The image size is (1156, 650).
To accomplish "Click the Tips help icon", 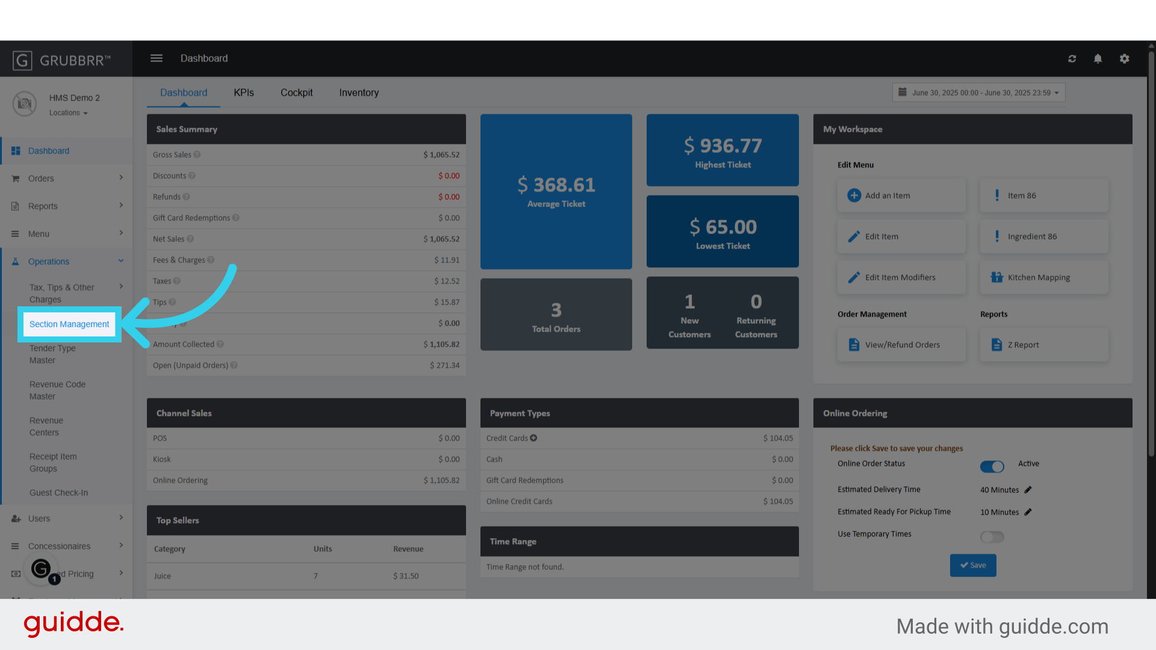I will pyautogui.click(x=172, y=302).
